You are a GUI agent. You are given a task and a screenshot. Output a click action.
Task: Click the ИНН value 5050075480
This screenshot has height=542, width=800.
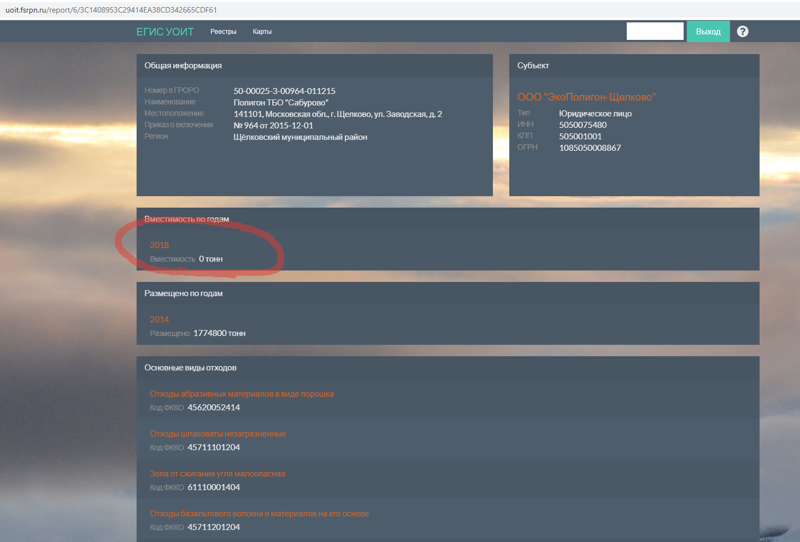pos(583,125)
